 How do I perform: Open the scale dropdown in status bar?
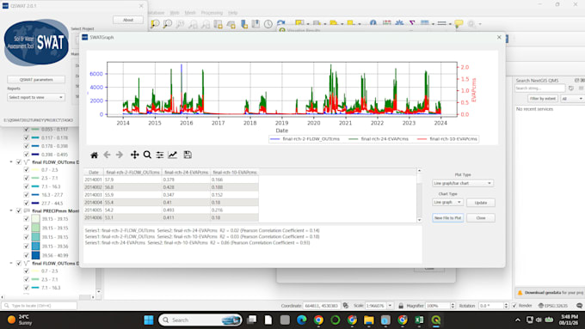391,306
